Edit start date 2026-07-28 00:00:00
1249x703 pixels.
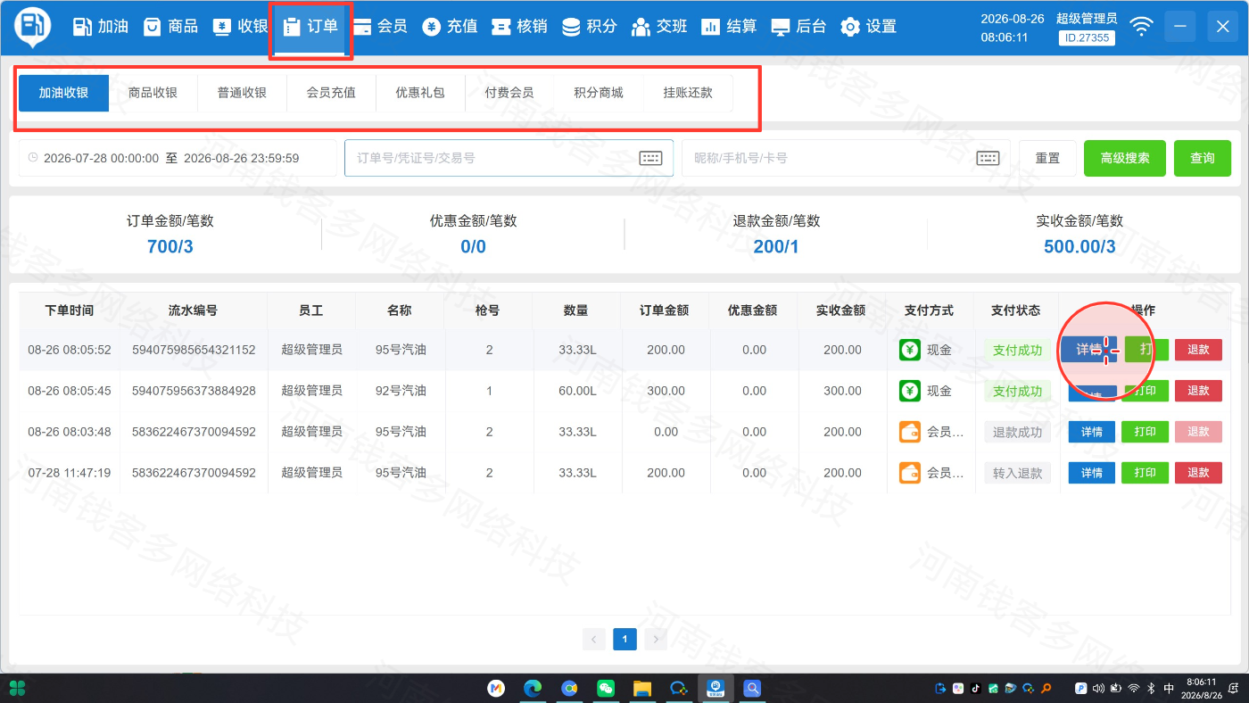[101, 158]
